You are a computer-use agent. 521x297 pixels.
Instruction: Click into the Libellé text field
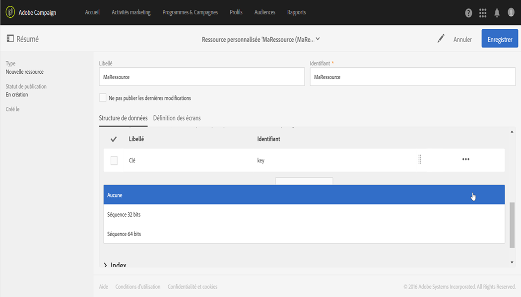201,77
